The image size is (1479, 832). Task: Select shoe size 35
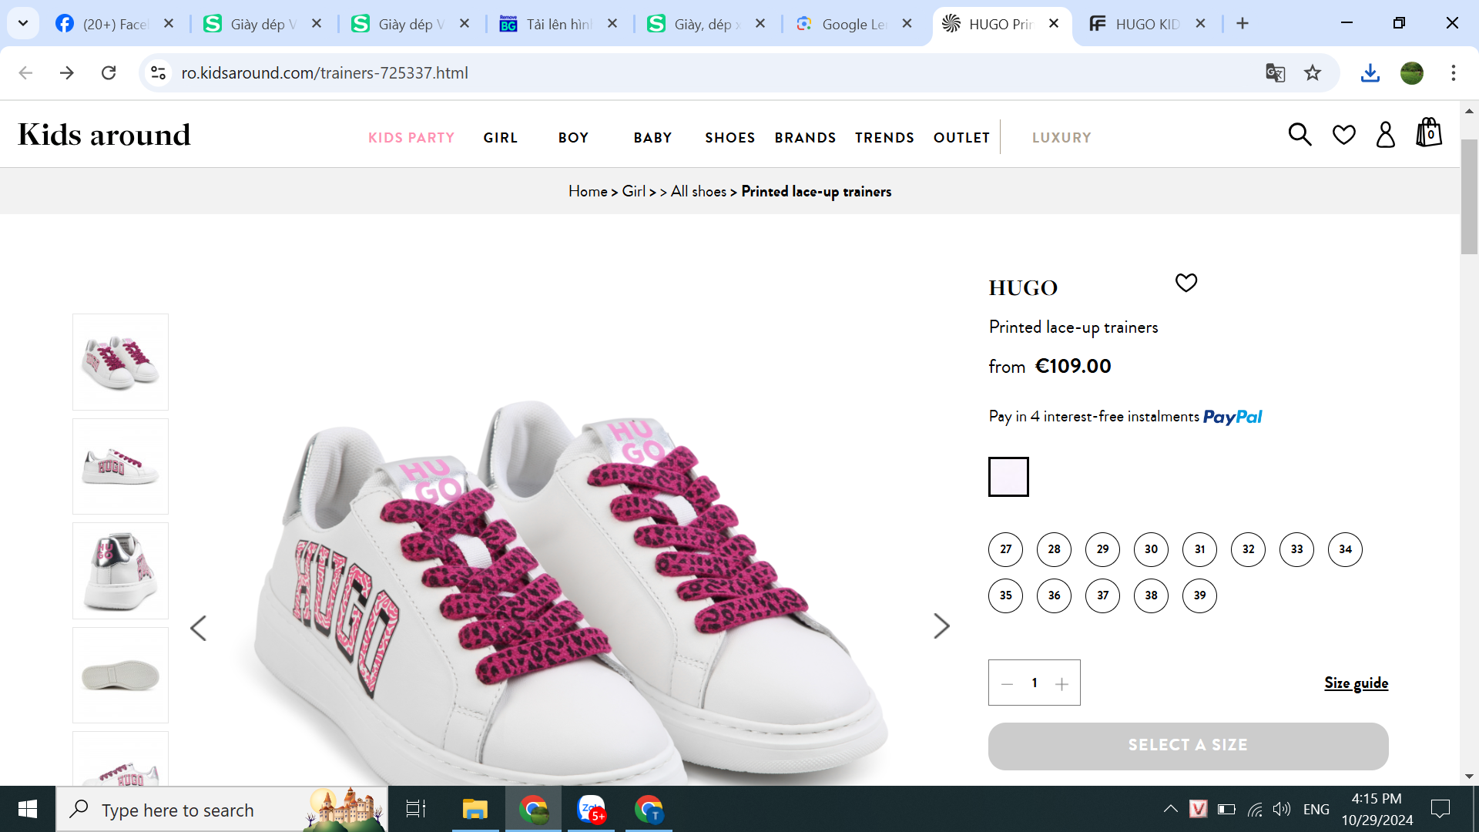pyautogui.click(x=1005, y=595)
